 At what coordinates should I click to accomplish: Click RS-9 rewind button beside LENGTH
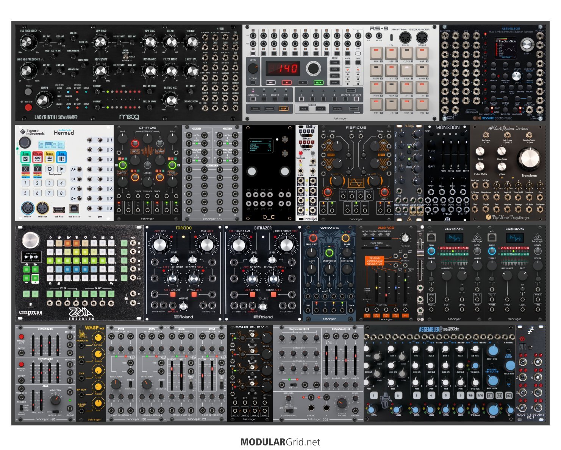tap(264, 99)
